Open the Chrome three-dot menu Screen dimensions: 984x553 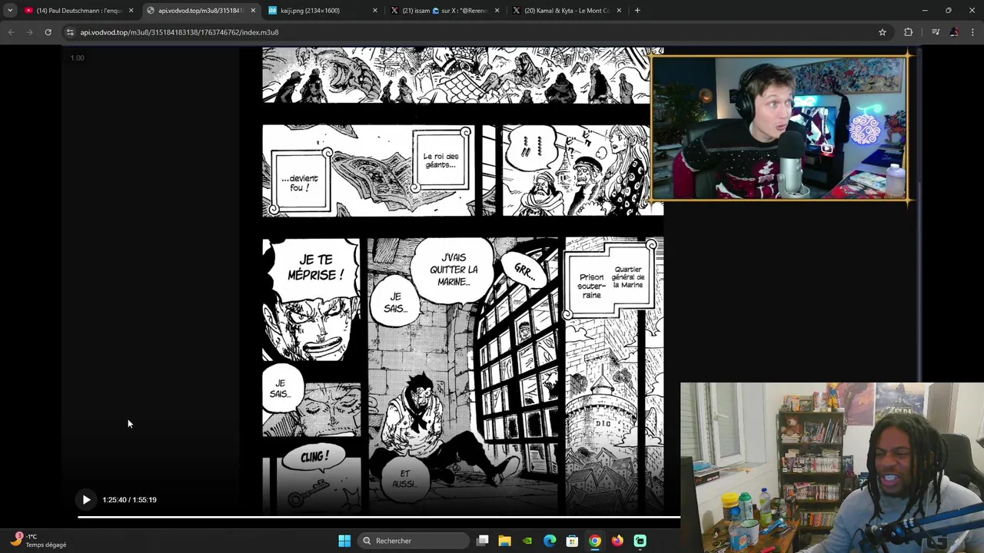(x=972, y=32)
